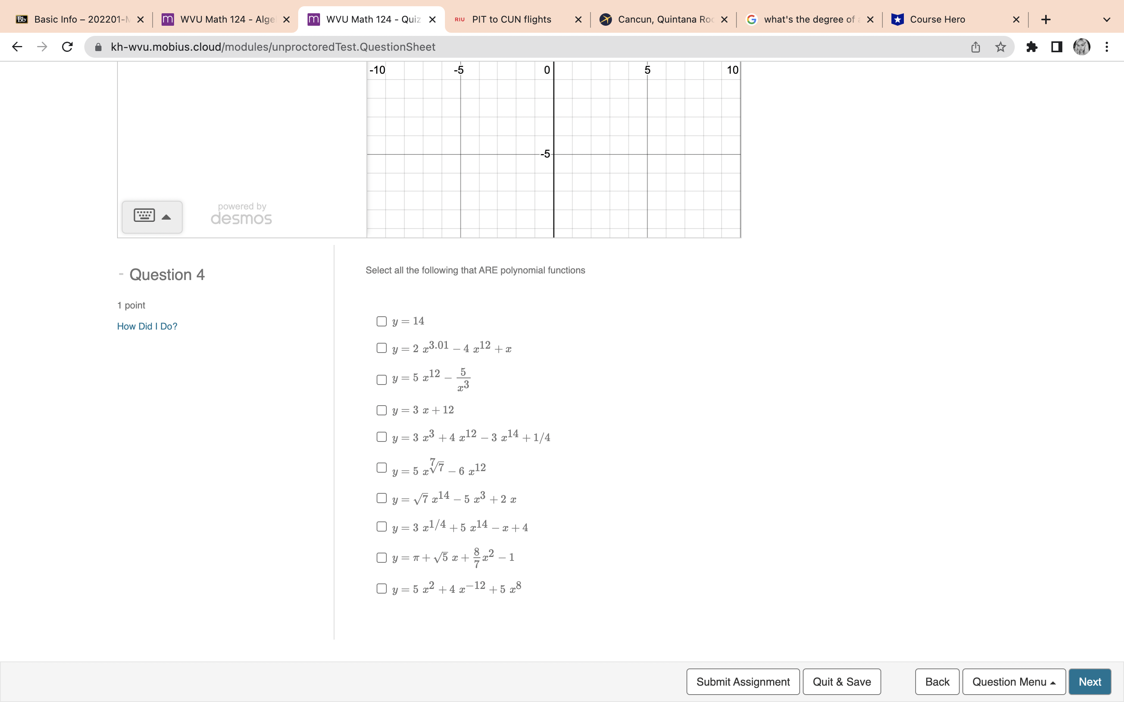The width and height of the screenshot is (1124, 702).
Task: Check the option y = π + √5x + 8/7x² − 1
Action: tap(381, 558)
